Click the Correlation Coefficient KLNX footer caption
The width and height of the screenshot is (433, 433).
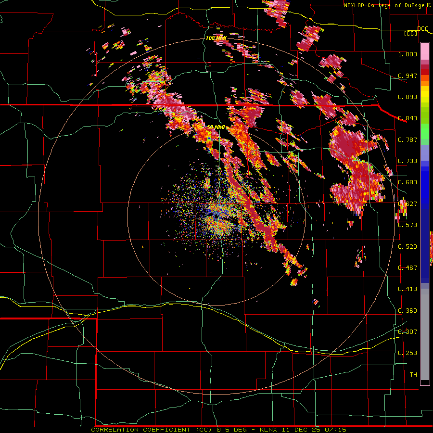[x=219, y=430]
